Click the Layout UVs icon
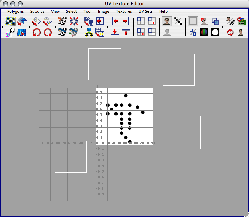Viewport: 249px width, 217px height. (x=100, y=21)
